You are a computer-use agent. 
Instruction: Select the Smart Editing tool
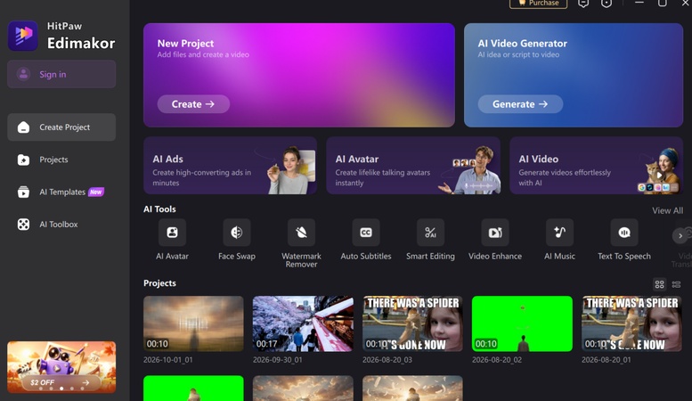[430, 233]
